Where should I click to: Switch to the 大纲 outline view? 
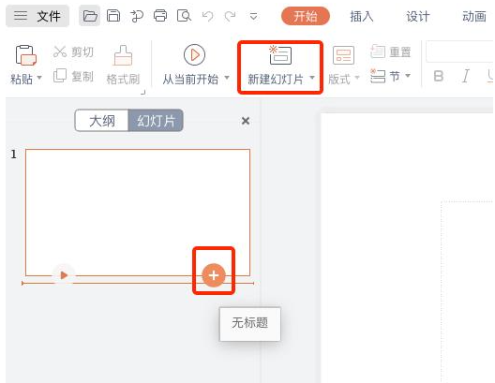[x=101, y=121]
